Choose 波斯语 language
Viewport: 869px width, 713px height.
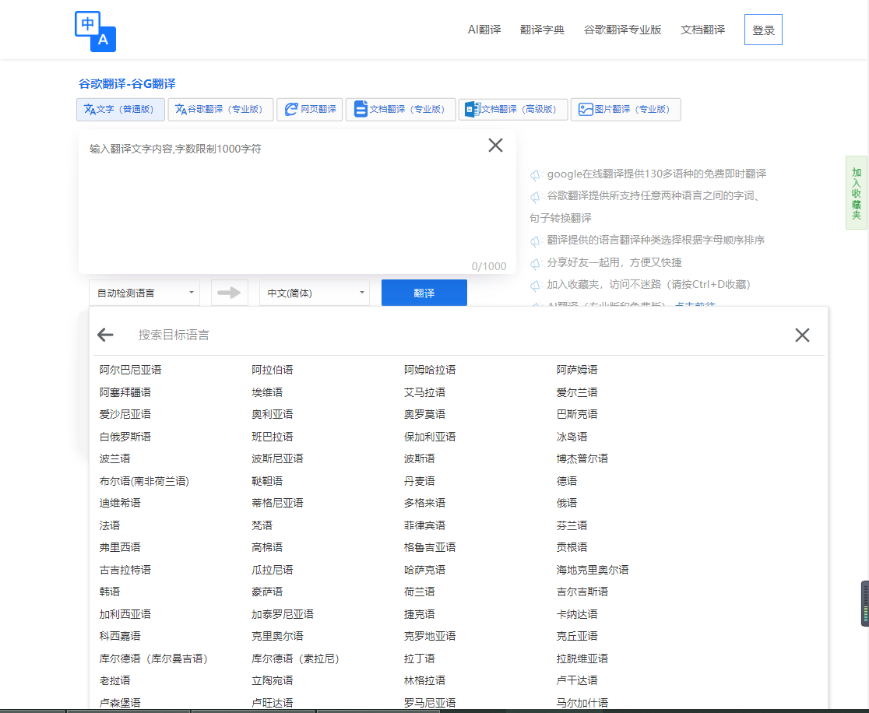click(420, 458)
